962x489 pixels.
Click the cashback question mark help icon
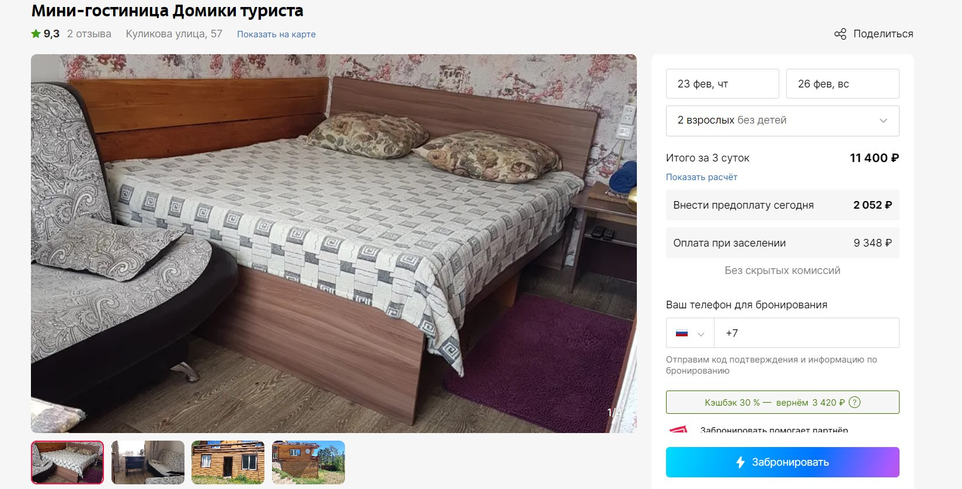click(x=855, y=402)
